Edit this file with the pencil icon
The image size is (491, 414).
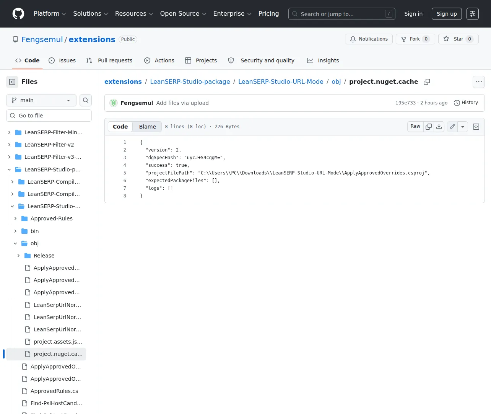(452, 127)
